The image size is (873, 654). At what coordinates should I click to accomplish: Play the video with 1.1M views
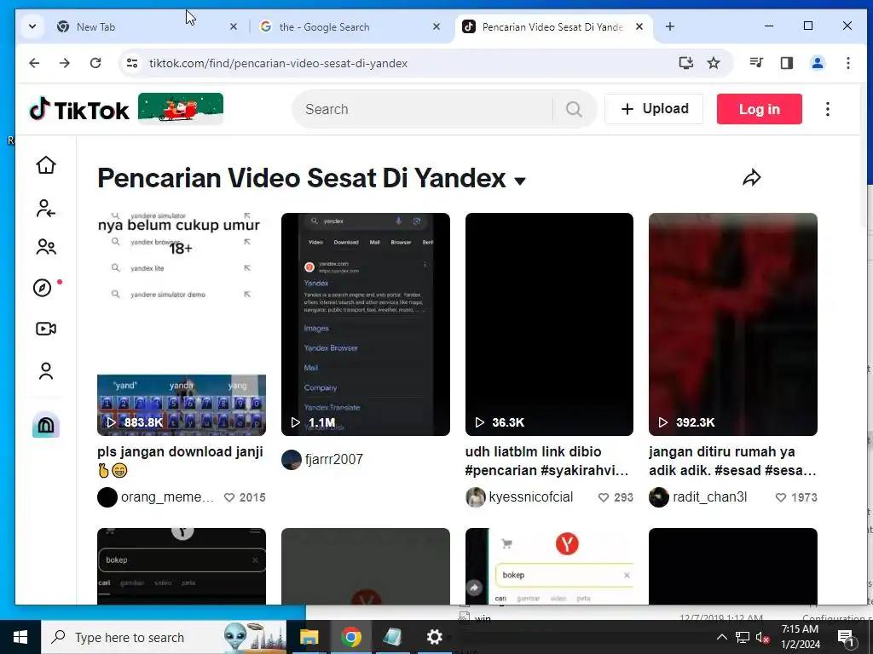pos(365,324)
